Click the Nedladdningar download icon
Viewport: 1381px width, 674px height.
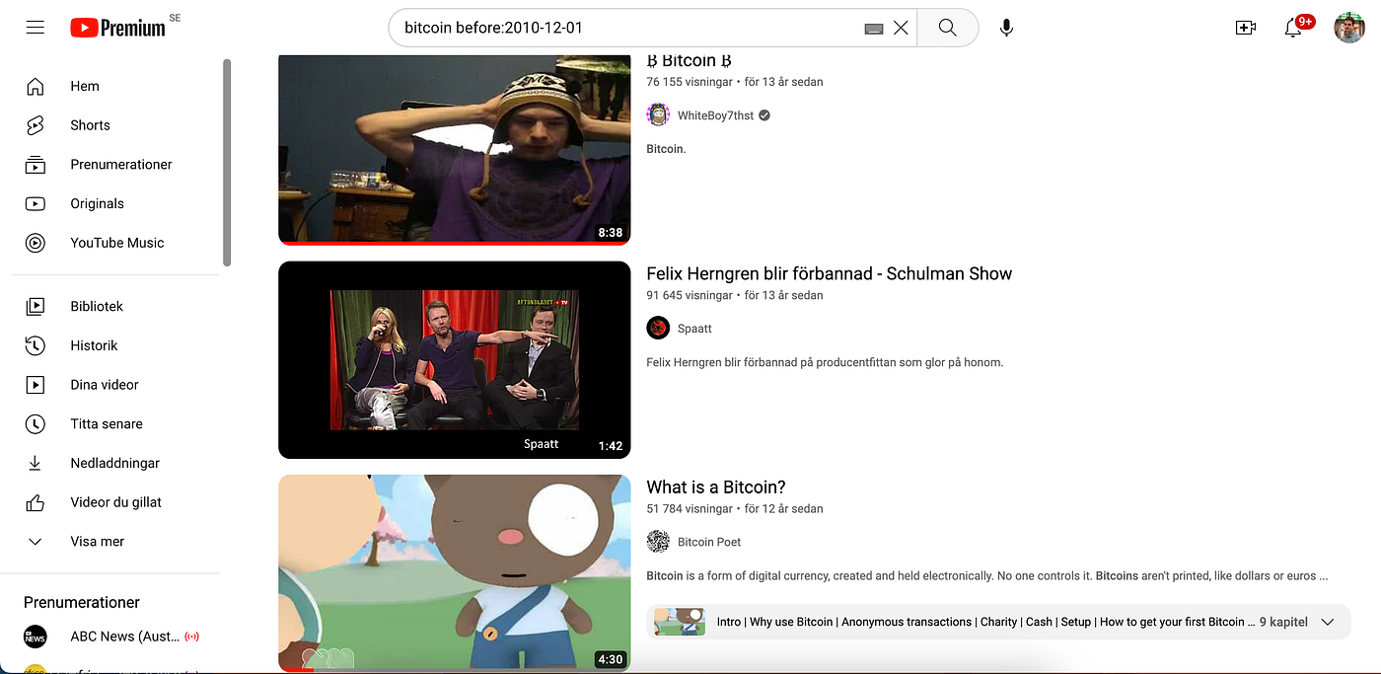36,463
